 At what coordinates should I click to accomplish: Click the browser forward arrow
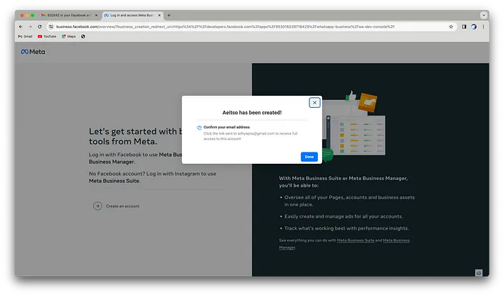click(30, 27)
